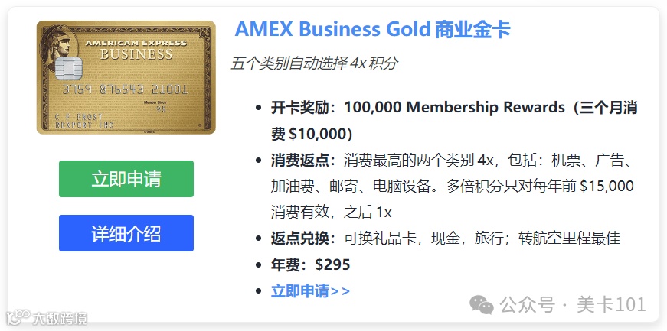Image resolution: width=667 pixels, height=331 pixels.
Task: Click cardholder name C F FROST on card
Action: 79,117
